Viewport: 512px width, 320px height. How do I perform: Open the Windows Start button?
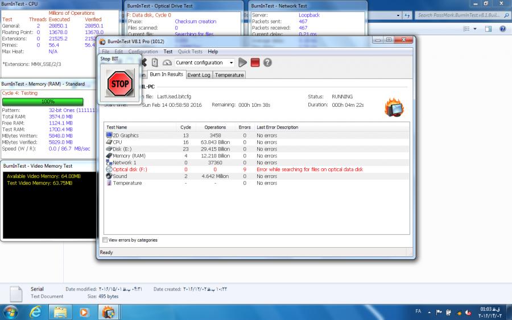click(10, 312)
